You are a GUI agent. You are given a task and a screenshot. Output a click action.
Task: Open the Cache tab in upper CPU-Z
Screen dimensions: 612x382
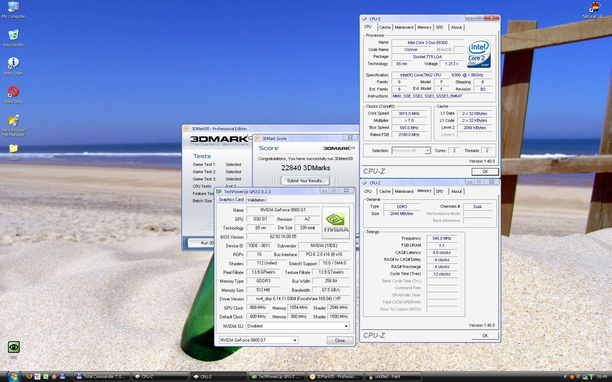tap(385, 27)
